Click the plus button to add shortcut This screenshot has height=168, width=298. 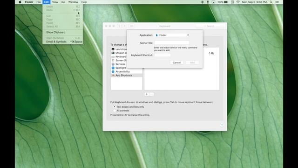coord(147,94)
